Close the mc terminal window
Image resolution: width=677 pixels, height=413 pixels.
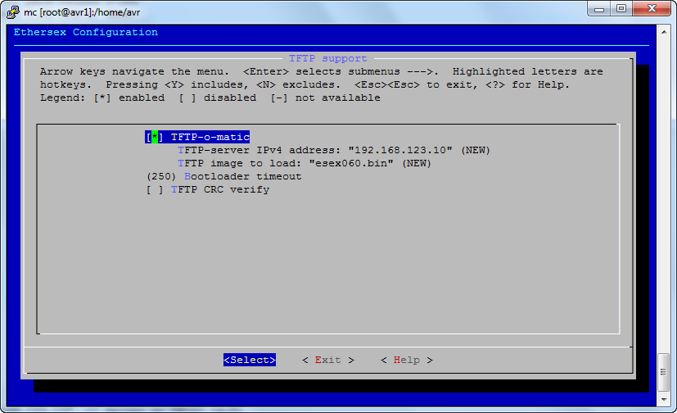tap(651, 9)
